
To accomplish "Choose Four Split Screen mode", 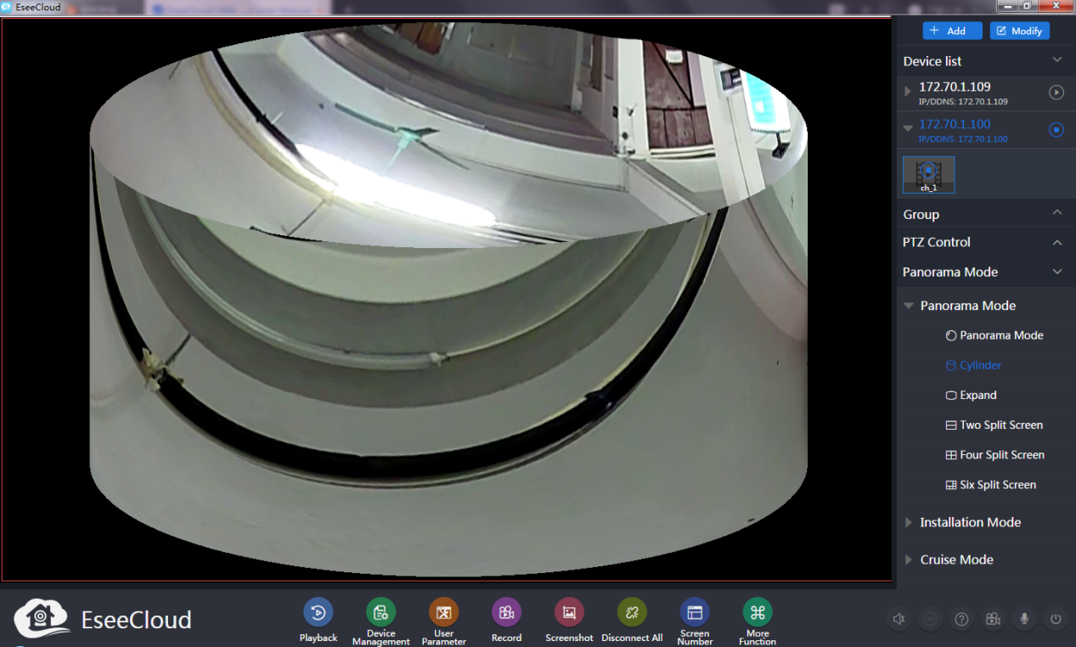I will pos(1001,455).
